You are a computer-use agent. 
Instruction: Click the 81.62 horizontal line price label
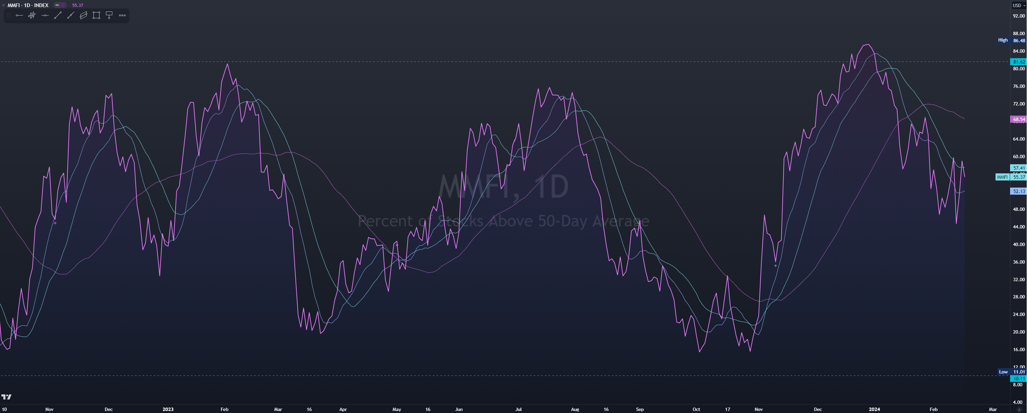pyautogui.click(x=1018, y=62)
